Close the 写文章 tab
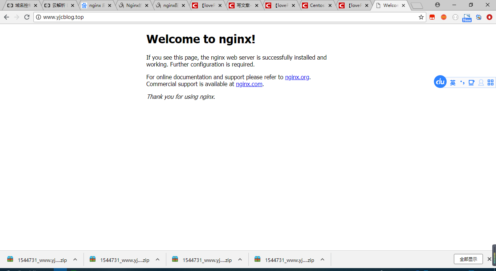496x271 pixels. tap(257, 5)
